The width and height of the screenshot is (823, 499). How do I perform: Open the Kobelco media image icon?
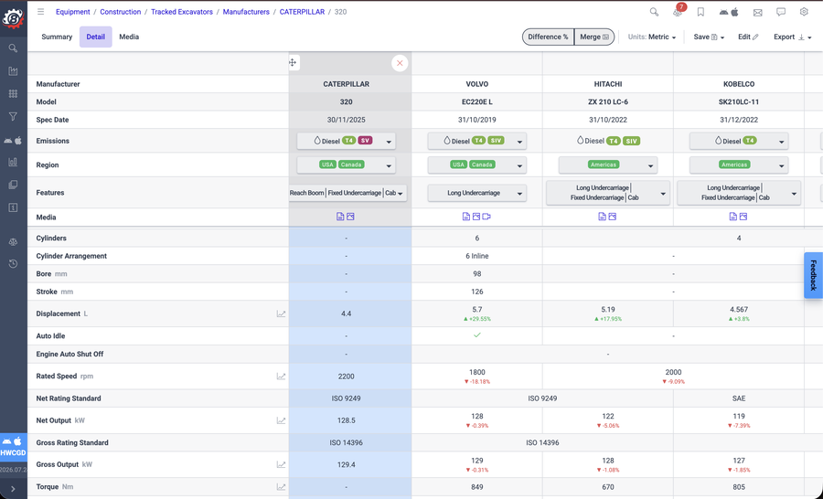tap(743, 217)
